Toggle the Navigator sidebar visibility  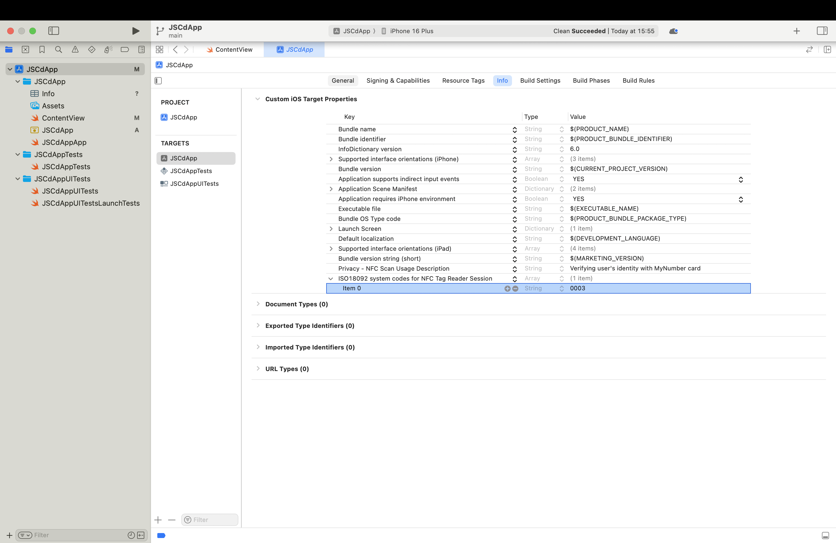point(54,31)
